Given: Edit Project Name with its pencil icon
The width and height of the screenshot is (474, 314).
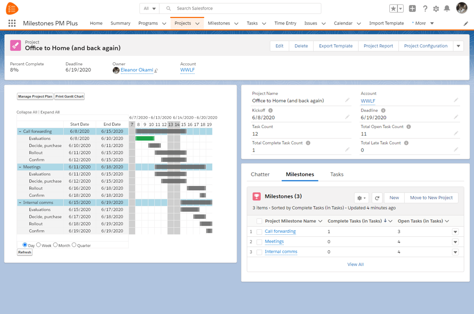Looking at the screenshot, I should point(348,100).
